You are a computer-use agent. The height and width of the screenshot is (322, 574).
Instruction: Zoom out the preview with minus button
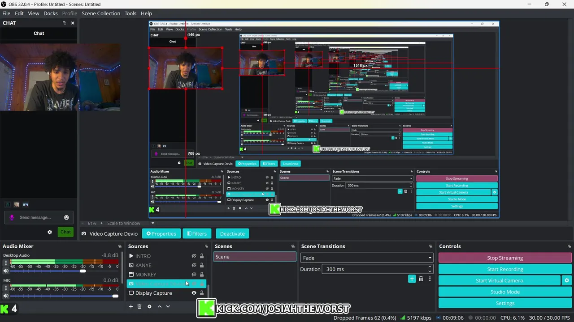point(82,223)
